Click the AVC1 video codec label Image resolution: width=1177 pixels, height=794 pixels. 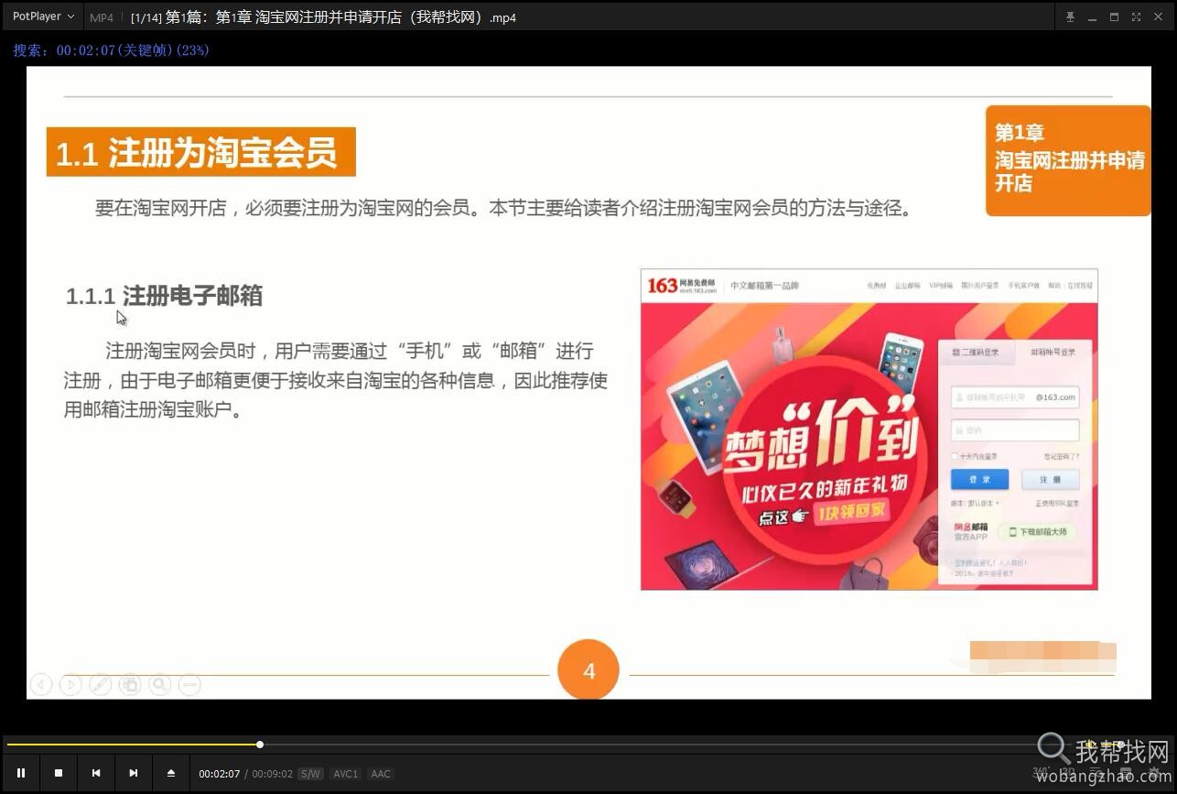click(346, 774)
